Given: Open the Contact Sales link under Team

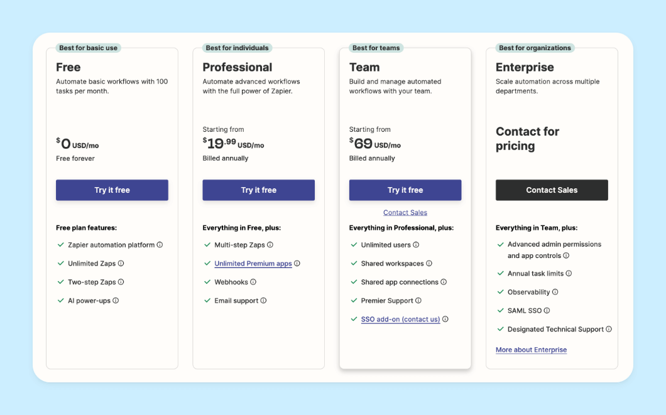Looking at the screenshot, I should click(405, 212).
